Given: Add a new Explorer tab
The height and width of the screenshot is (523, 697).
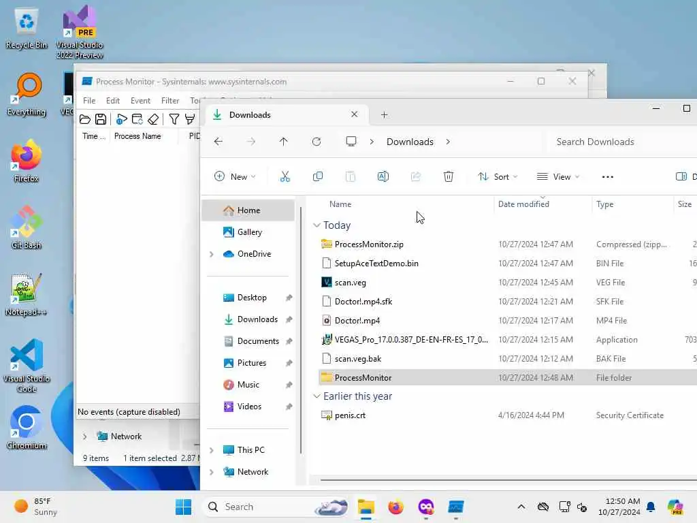Looking at the screenshot, I should (x=384, y=114).
